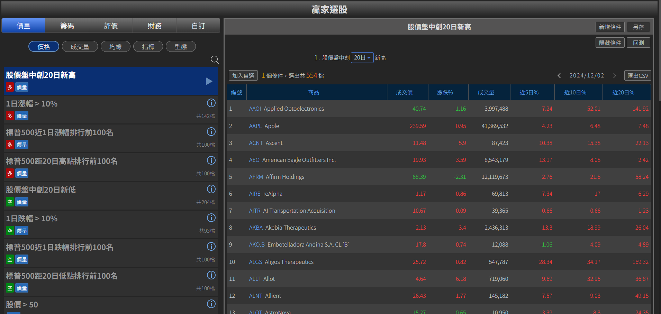The height and width of the screenshot is (314, 661).
Task: Select the 型態 filter pill
Action: 181,47
